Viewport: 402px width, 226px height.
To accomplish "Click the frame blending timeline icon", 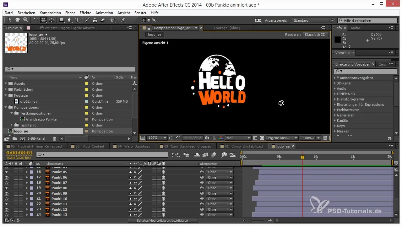I will coord(206,155).
